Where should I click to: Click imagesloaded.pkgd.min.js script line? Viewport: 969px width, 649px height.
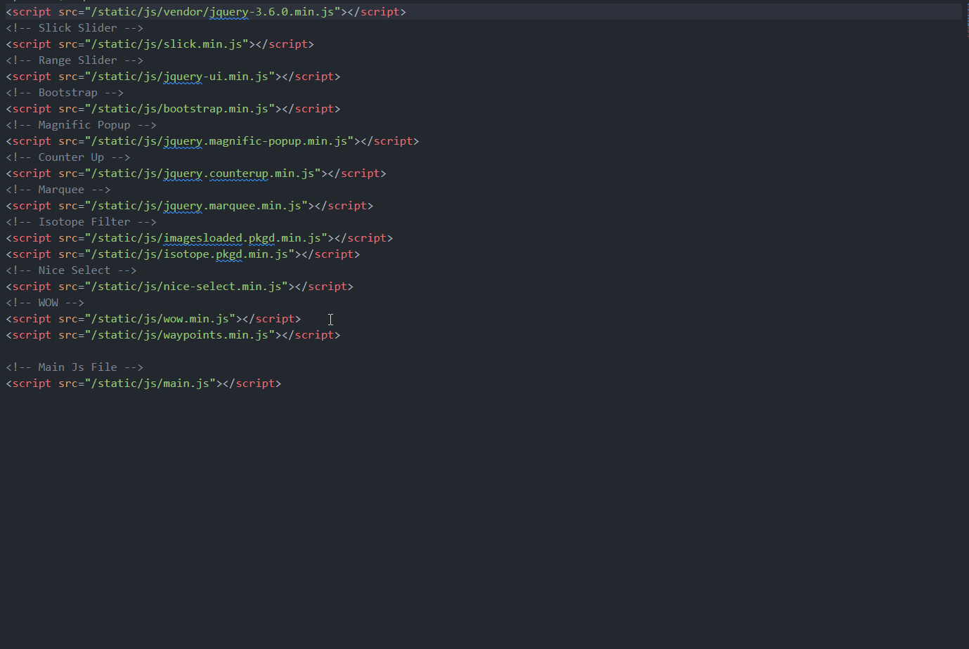(x=200, y=238)
